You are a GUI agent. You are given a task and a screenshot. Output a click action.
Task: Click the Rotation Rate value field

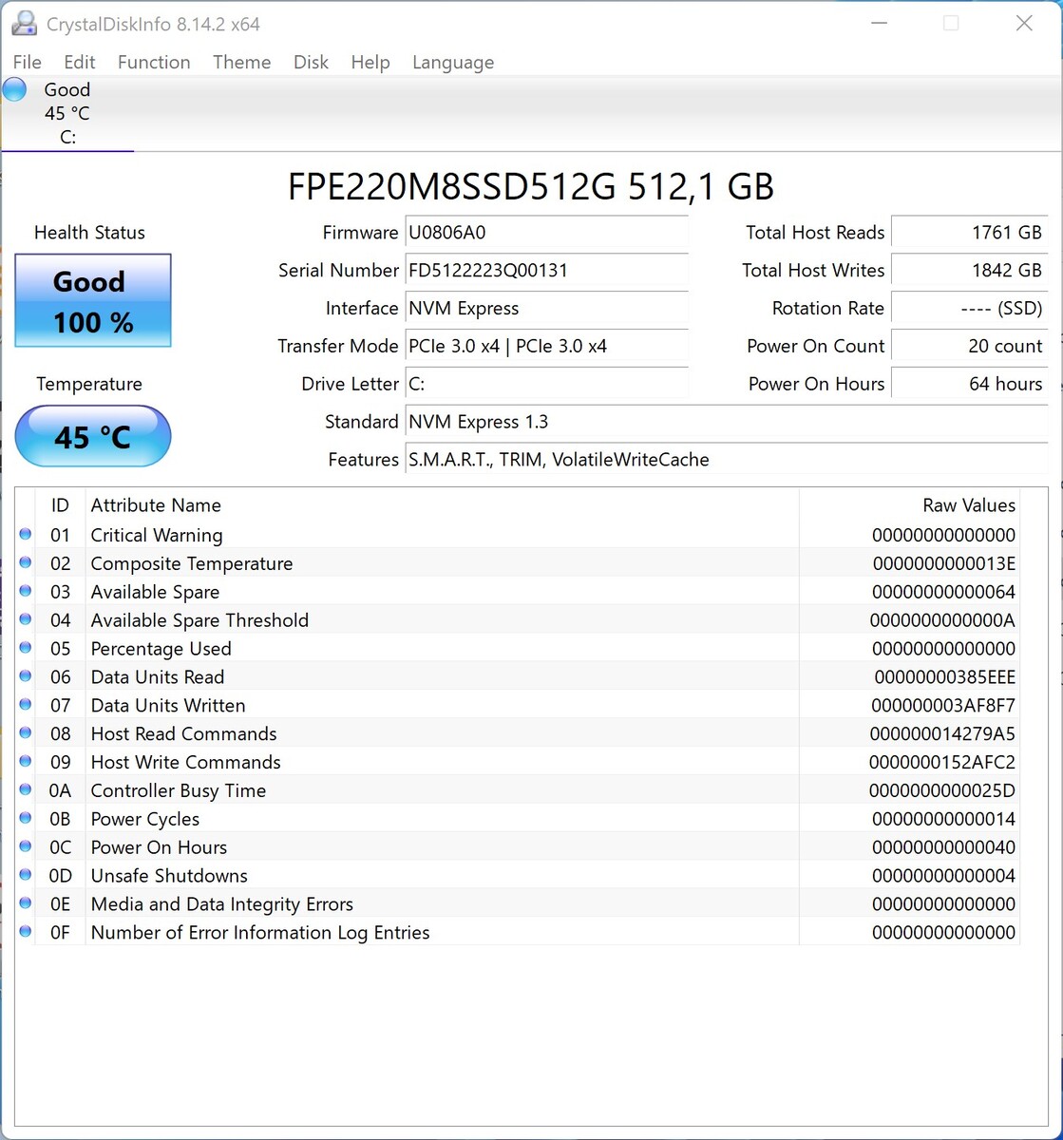(970, 309)
